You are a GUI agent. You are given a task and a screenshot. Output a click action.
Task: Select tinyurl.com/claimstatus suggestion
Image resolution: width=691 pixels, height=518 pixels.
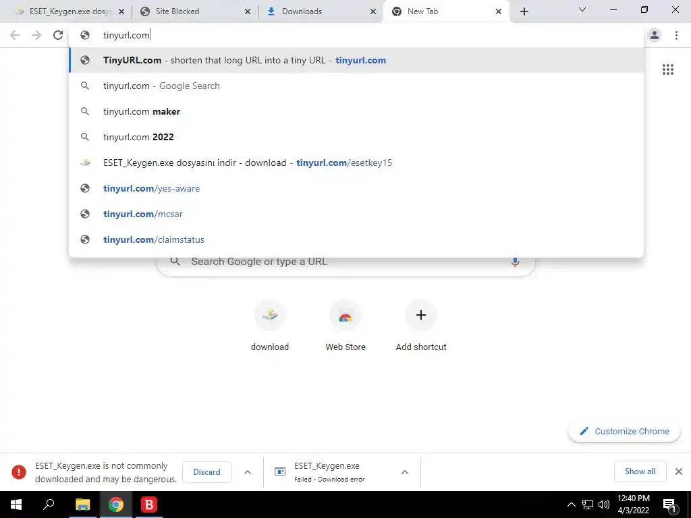click(x=356, y=239)
